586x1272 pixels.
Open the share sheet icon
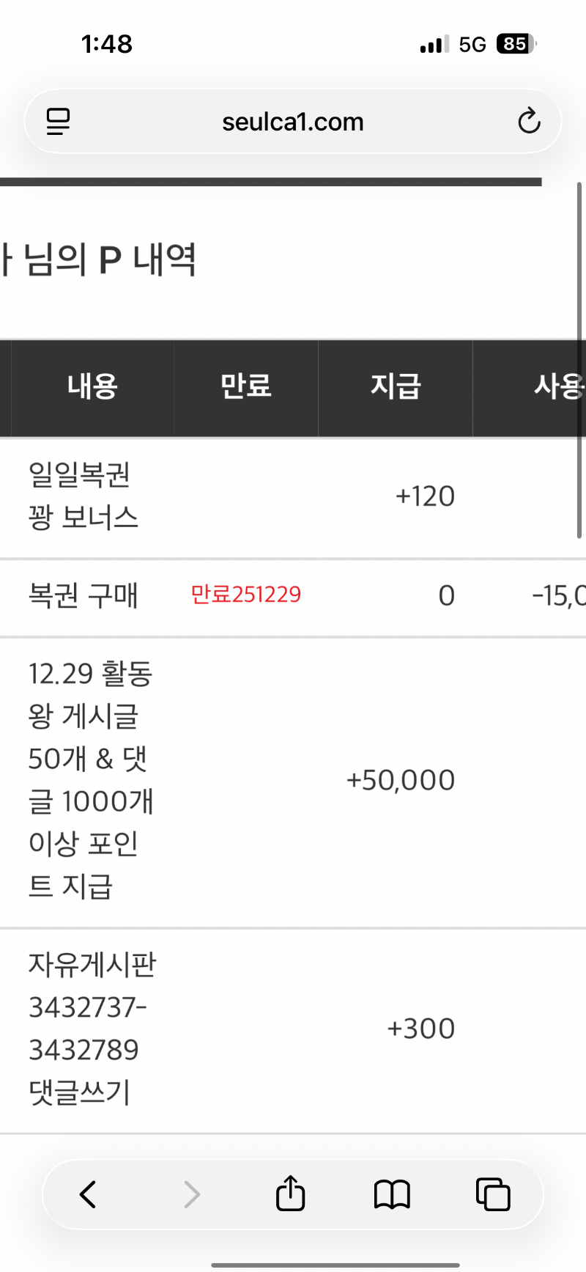pyautogui.click(x=290, y=1193)
